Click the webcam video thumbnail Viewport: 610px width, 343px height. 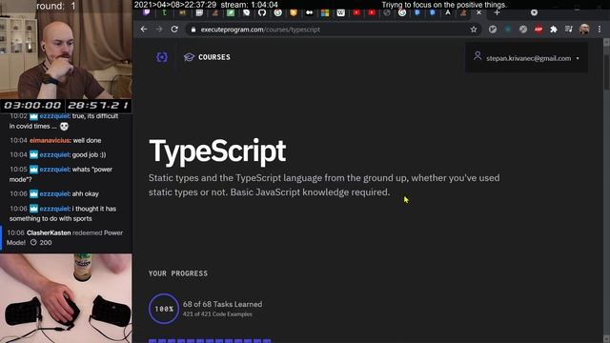point(66,50)
